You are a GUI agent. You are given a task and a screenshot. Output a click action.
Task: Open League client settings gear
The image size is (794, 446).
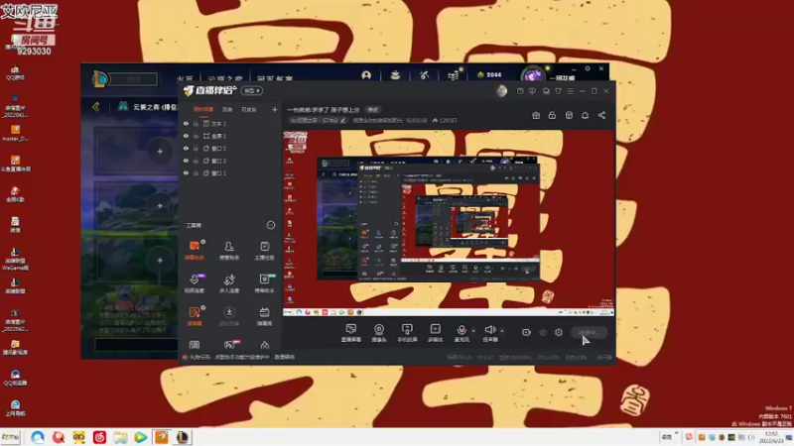pos(588,68)
